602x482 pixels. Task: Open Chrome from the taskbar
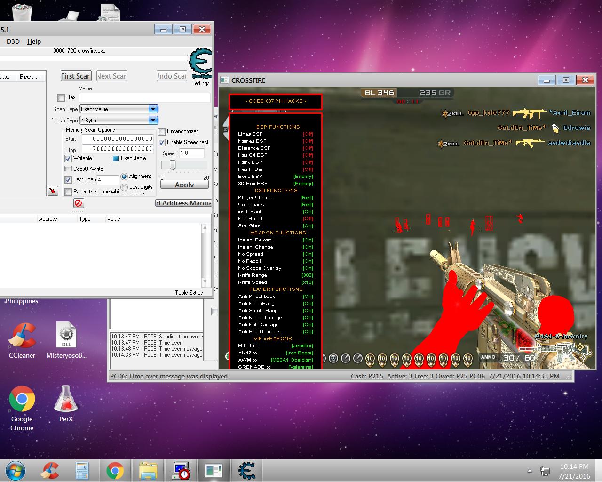(115, 471)
